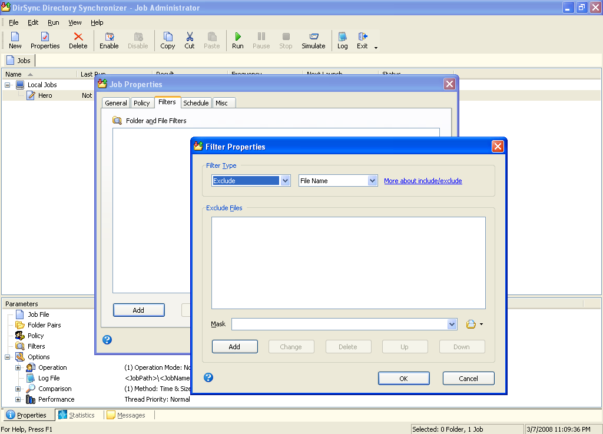The height and width of the screenshot is (434, 603).
Task: Switch to the Messages bottom tab
Action: pyautogui.click(x=126, y=415)
